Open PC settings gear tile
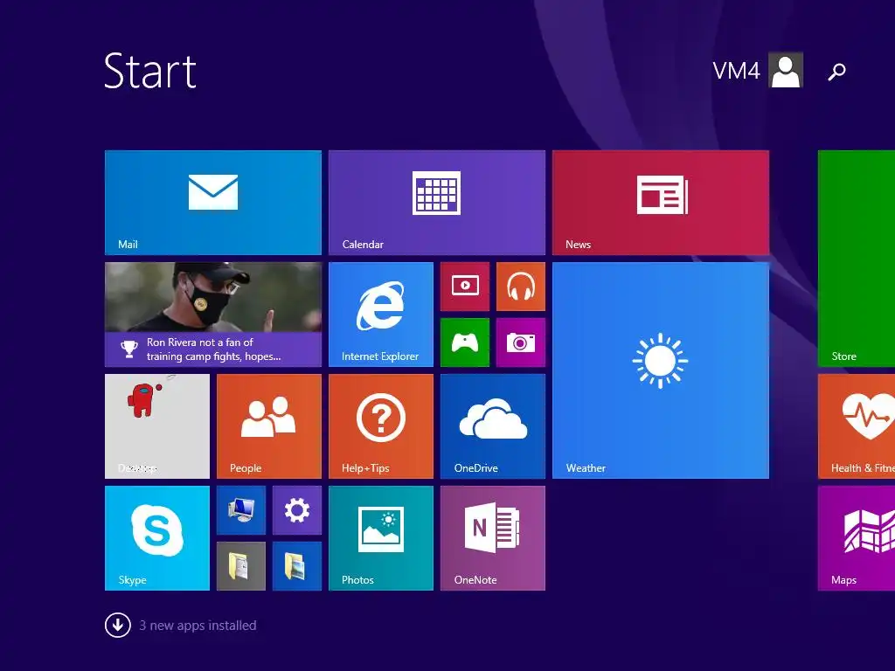 click(297, 510)
